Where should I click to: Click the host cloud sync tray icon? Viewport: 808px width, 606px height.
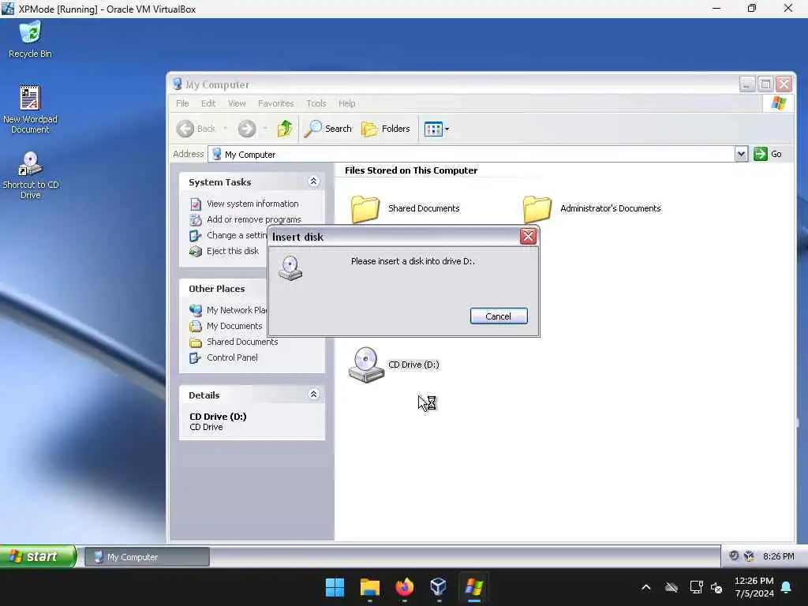pos(671,587)
